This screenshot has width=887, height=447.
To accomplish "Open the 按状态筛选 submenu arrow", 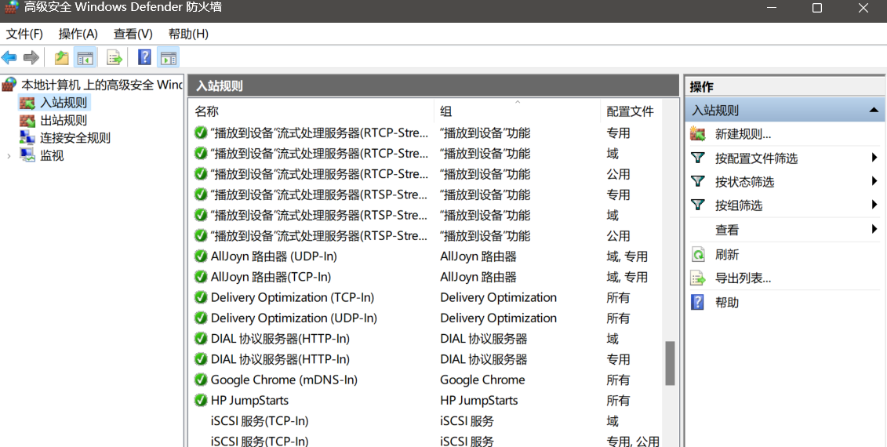I will (874, 182).
